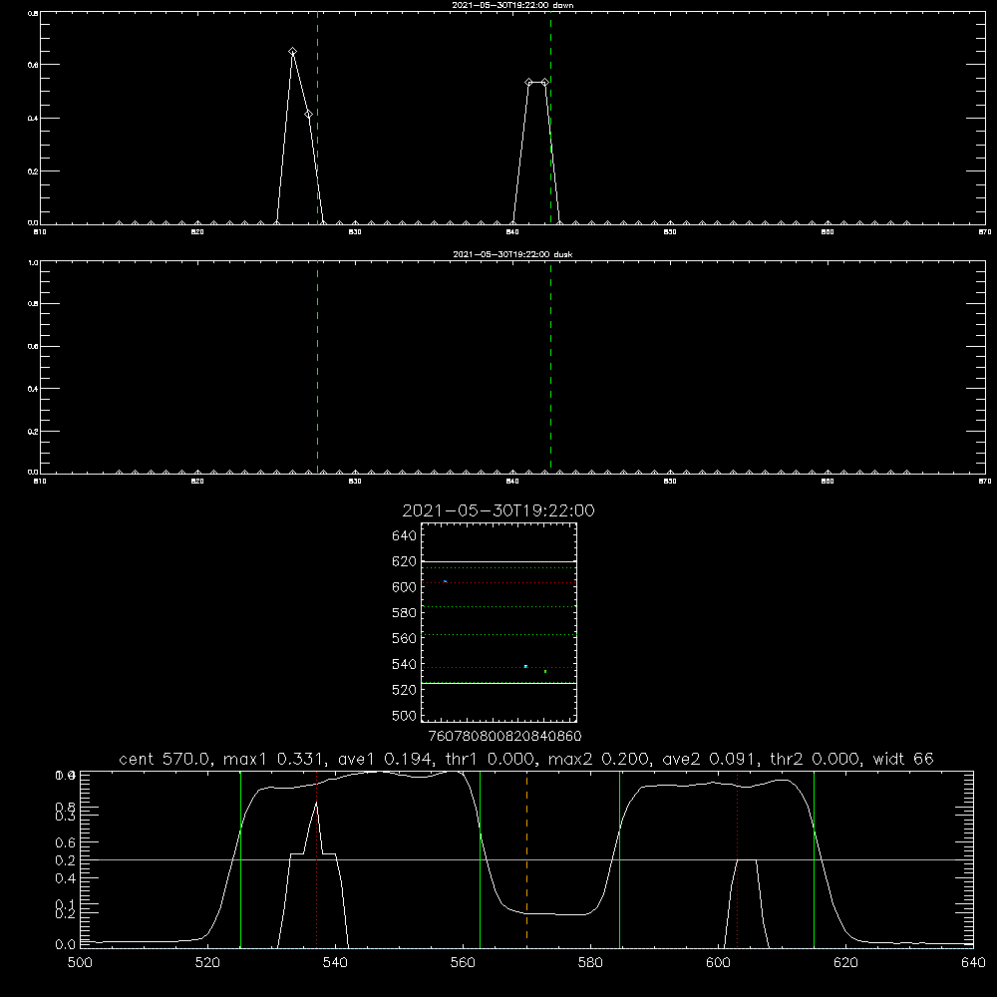997x997 pixels.
Task: Click the middle plot y-axis label '580'
Action: click(x=405, y=613)
